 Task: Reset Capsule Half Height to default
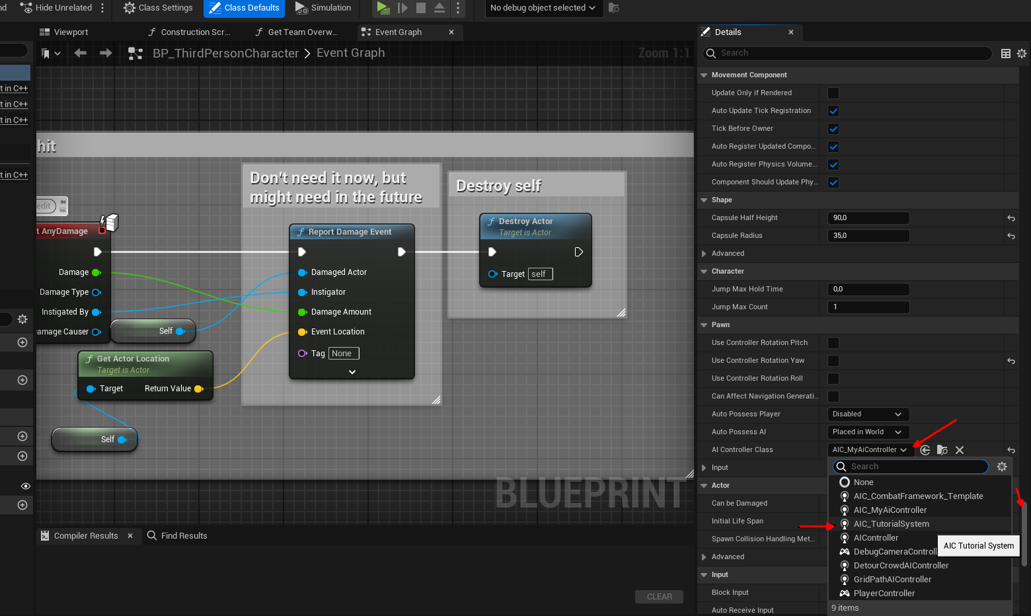coord(1011,218)
